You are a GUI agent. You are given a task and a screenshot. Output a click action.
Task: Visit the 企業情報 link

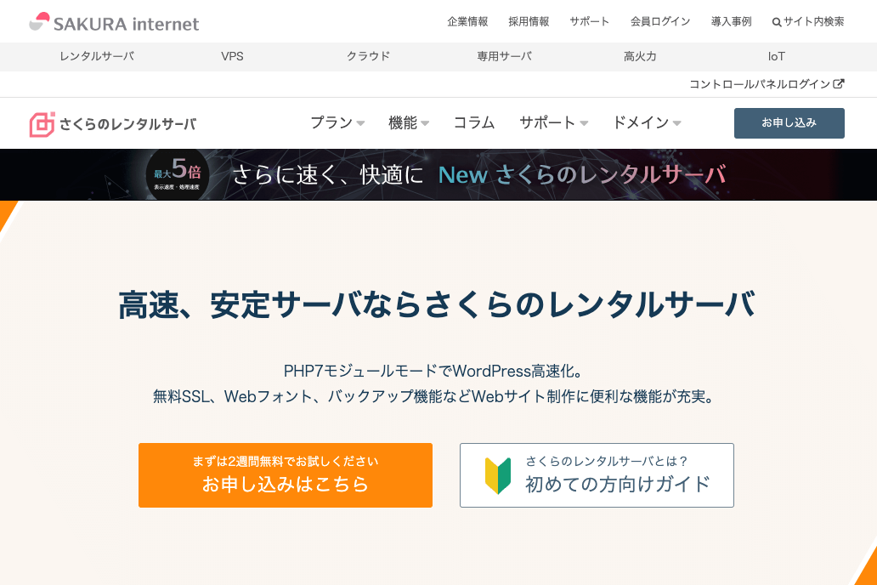click(467, 22)
